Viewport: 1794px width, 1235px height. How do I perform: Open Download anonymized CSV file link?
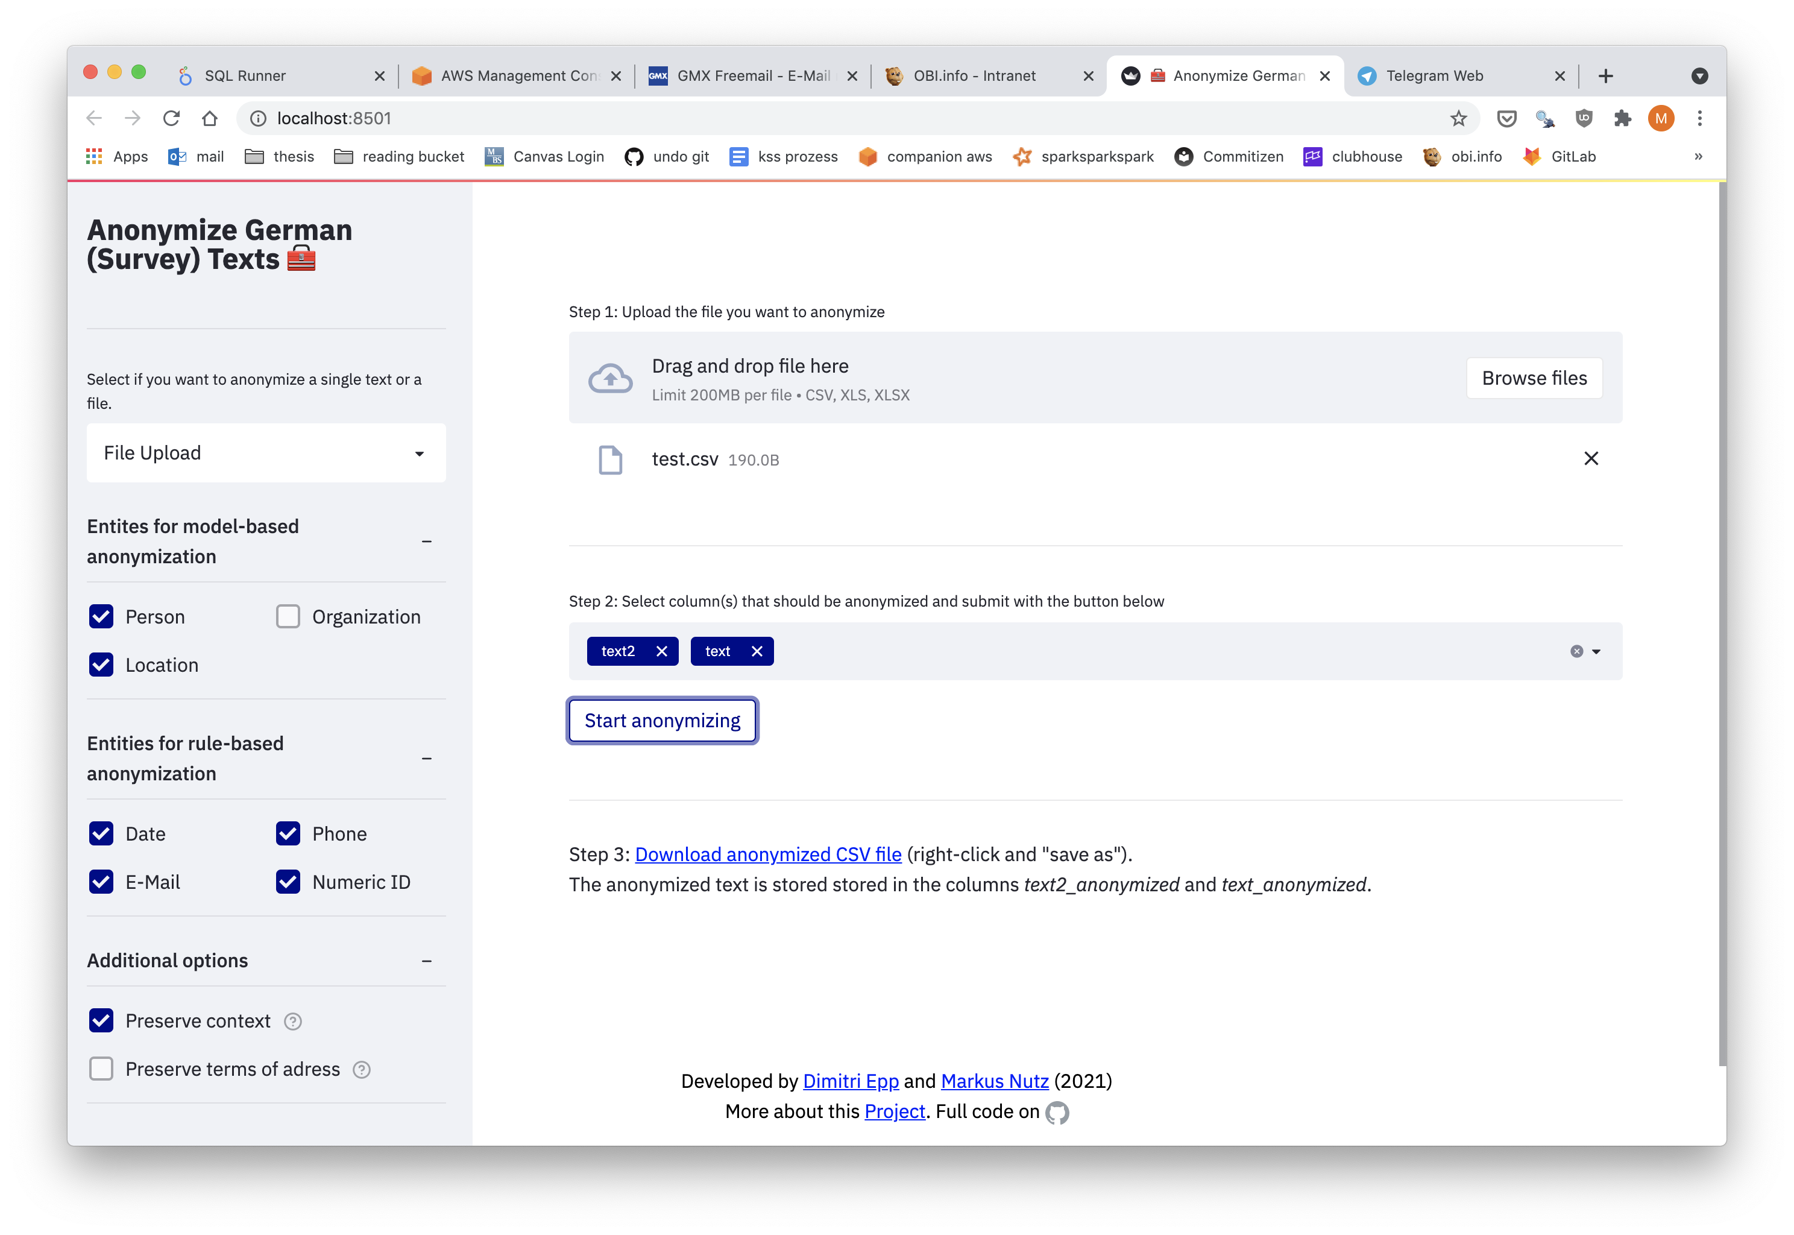pos(767,854)
